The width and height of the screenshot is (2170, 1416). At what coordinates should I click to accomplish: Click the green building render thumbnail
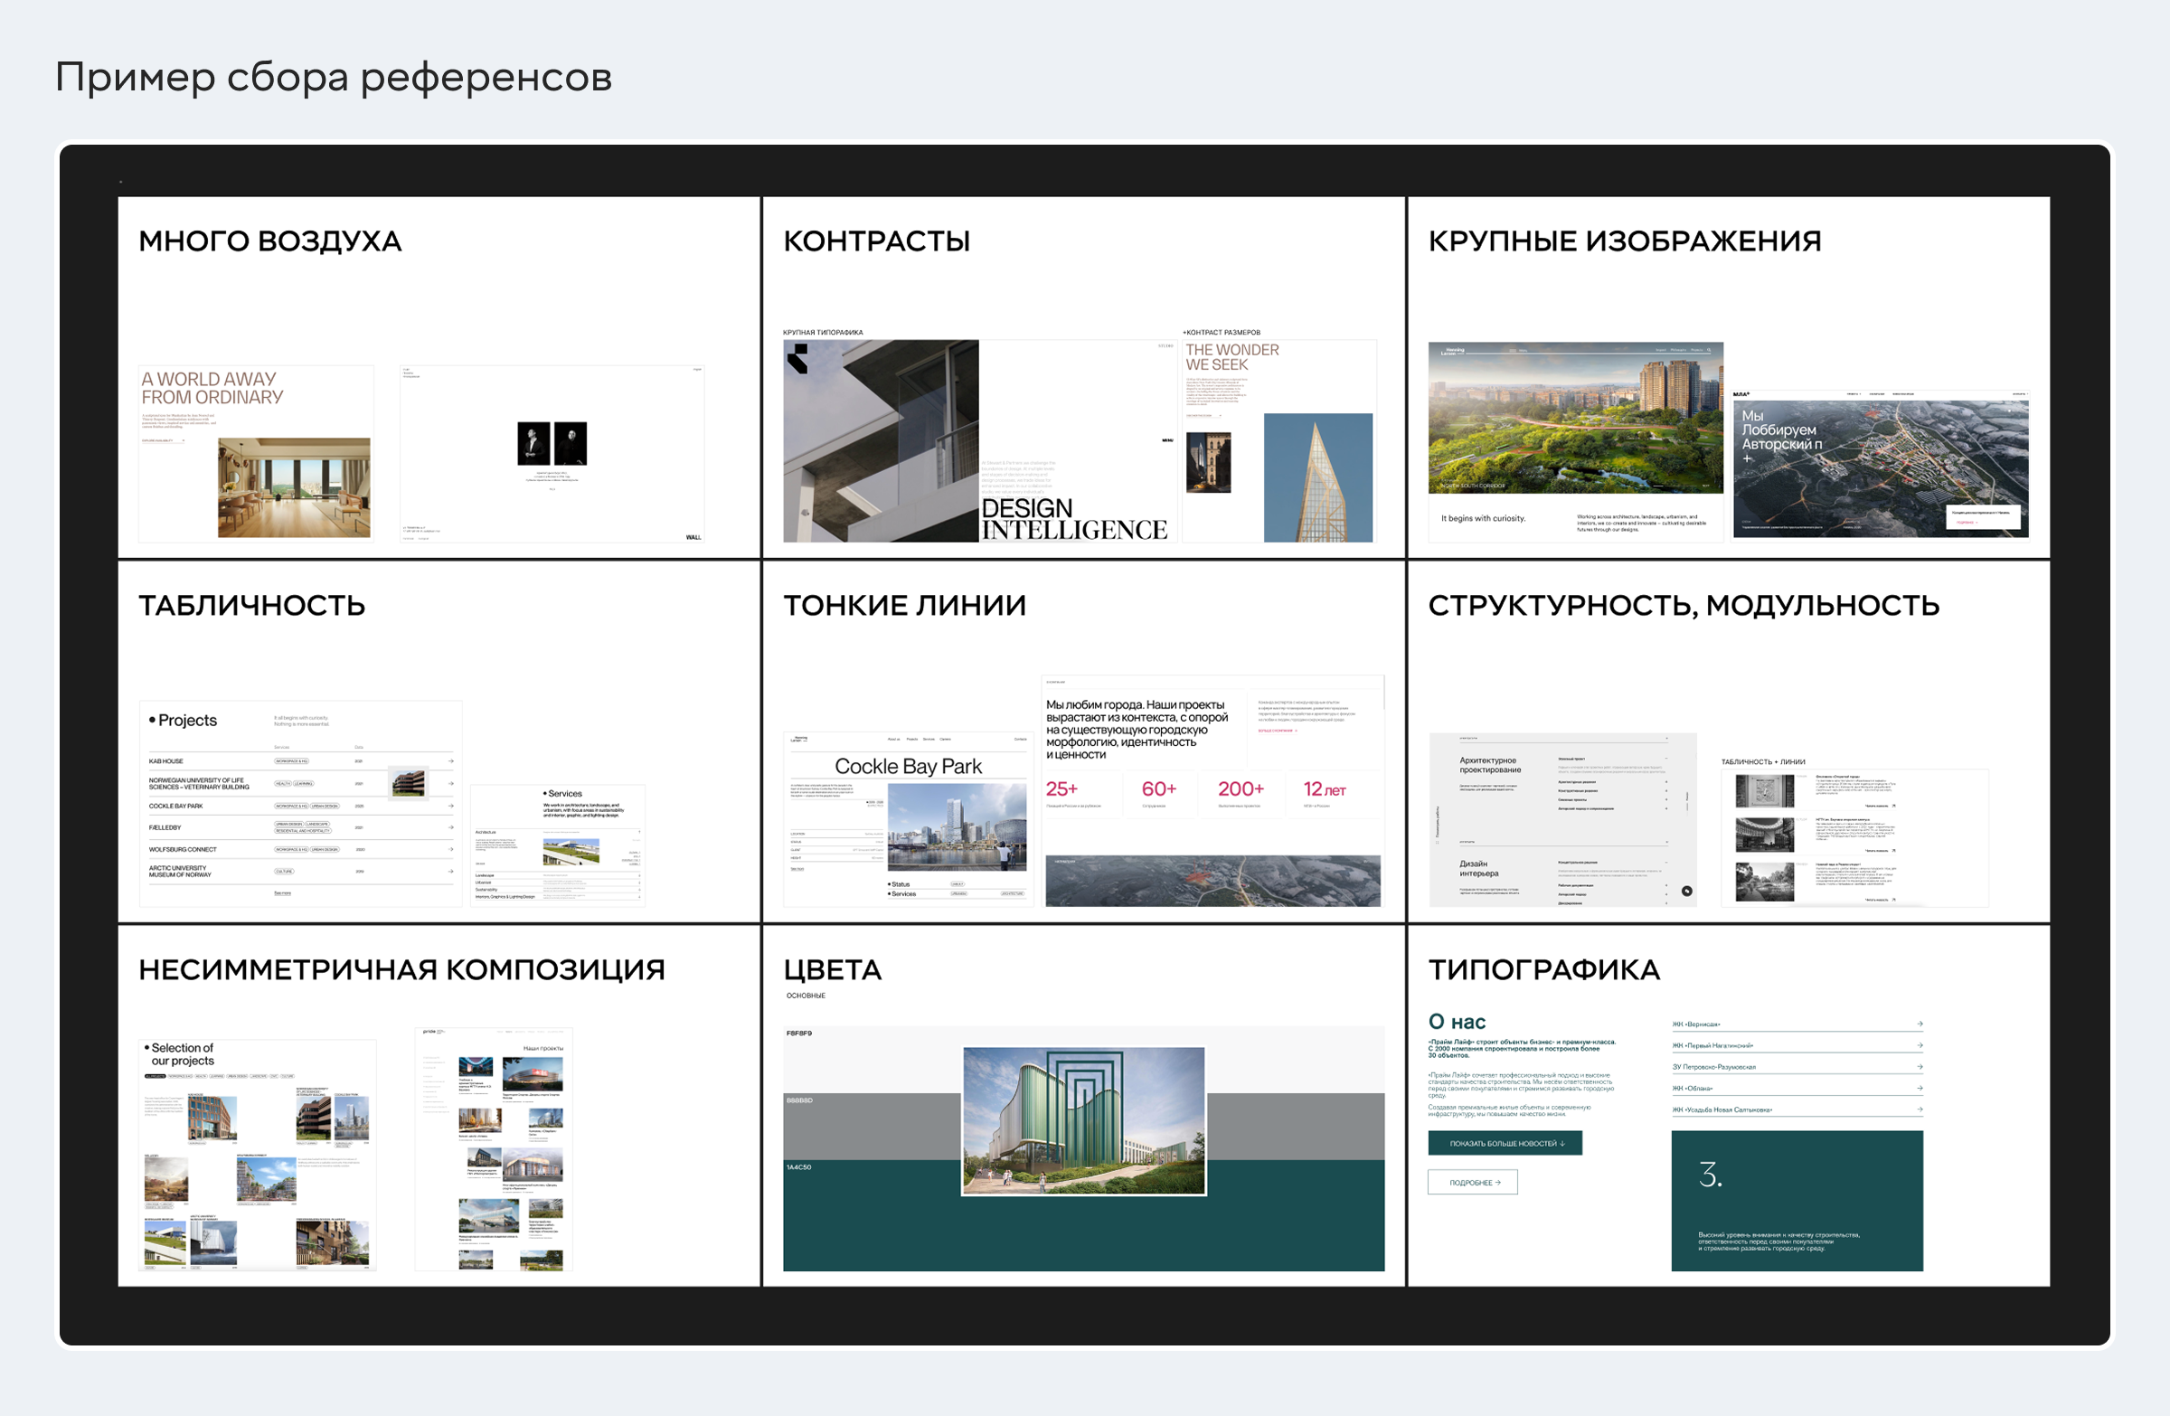point(1083,1119)
